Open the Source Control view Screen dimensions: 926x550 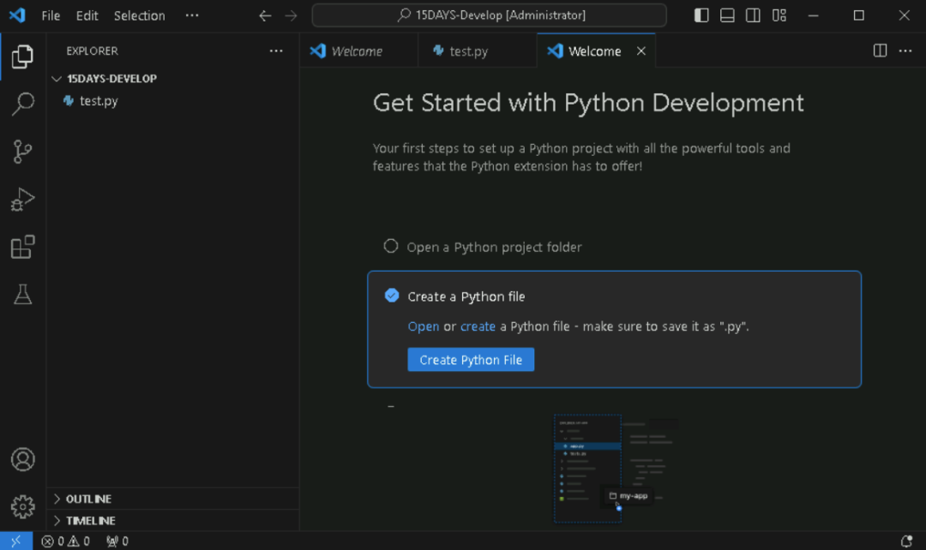[x=22, y=152]
